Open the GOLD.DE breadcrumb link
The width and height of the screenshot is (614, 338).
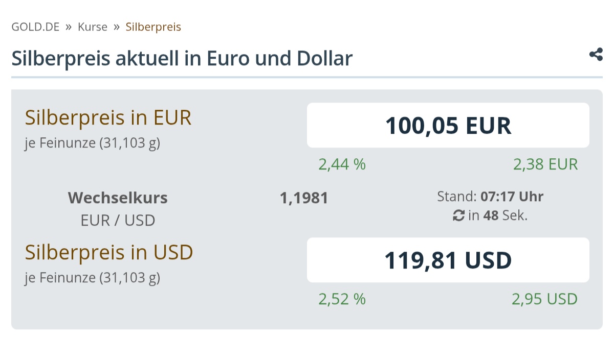35,27
